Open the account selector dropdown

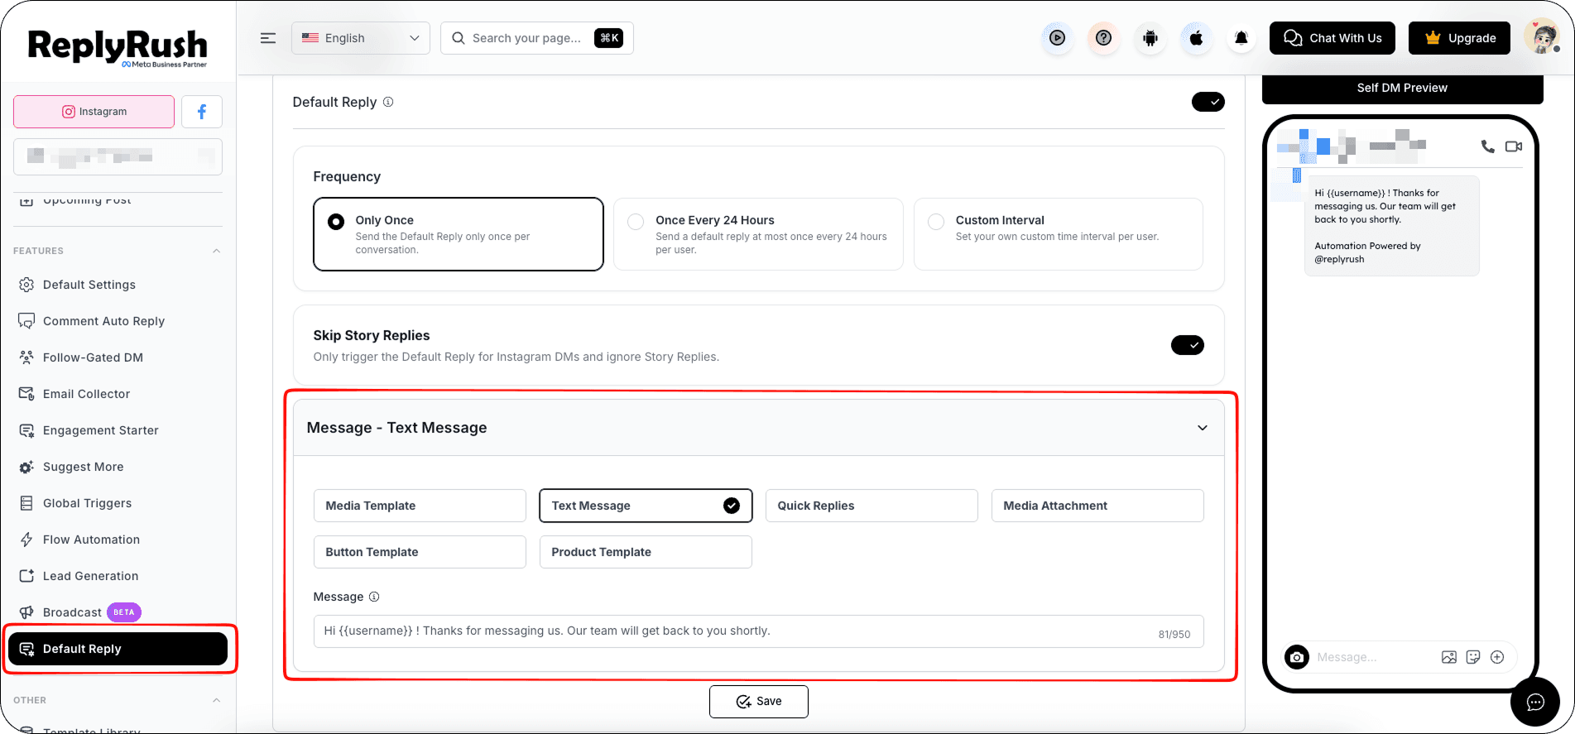coord(118,156)
